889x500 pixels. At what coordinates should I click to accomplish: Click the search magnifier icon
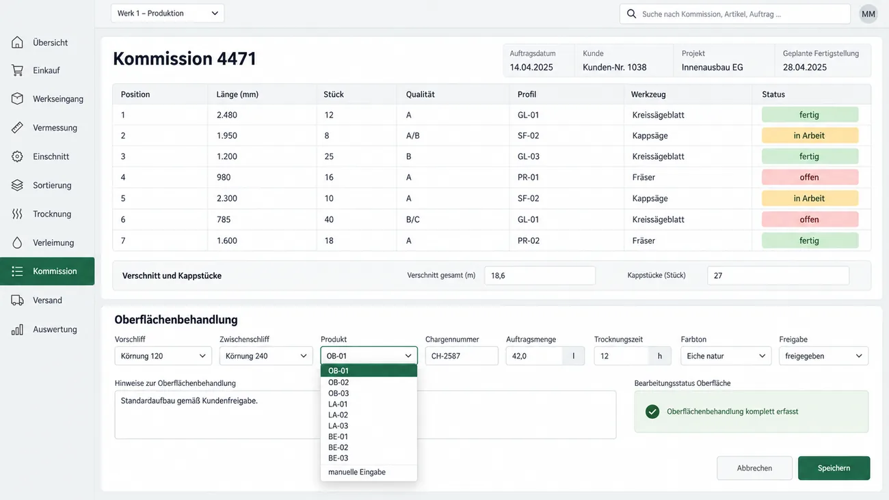(x=631, y=14)
